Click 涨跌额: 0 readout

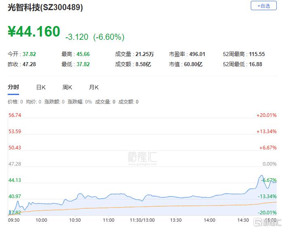point(54,102)
